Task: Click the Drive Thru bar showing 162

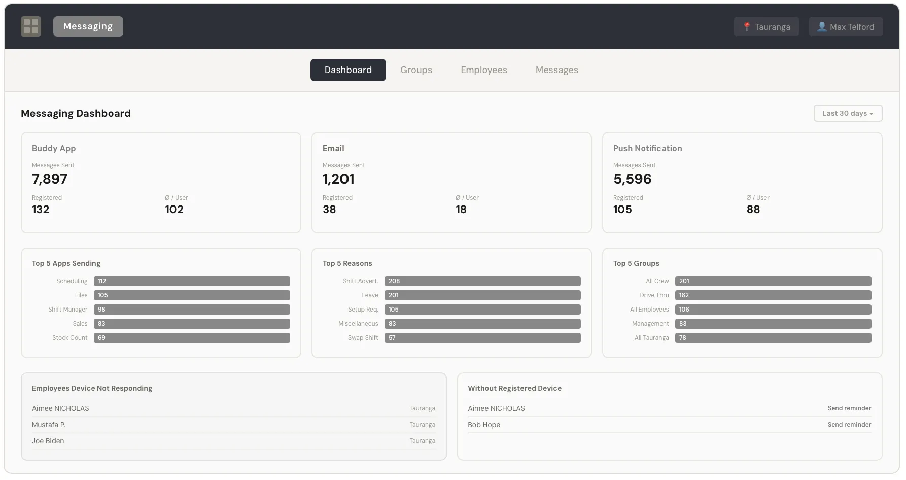Action: pos(773,295)
